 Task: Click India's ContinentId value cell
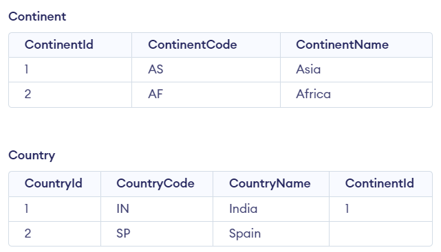(x=380, y=209)
